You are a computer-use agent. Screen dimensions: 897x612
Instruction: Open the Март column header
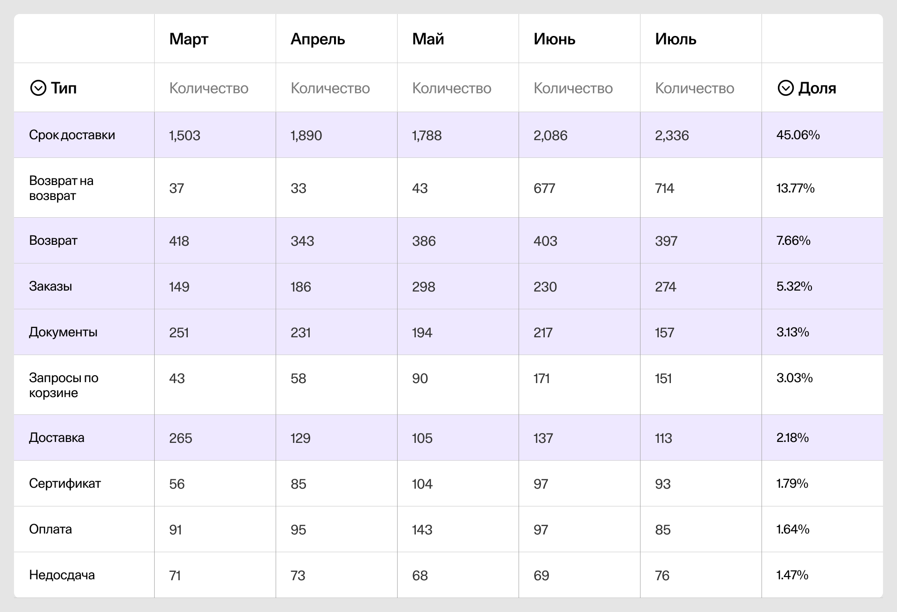[x=189, y=39]
